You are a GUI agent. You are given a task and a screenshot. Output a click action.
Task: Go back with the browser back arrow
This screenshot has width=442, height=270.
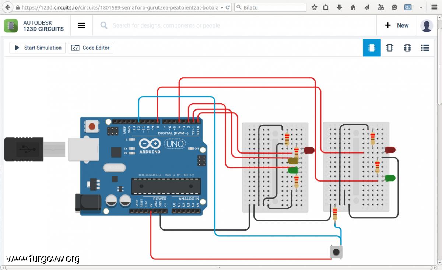tap(8, 7)
